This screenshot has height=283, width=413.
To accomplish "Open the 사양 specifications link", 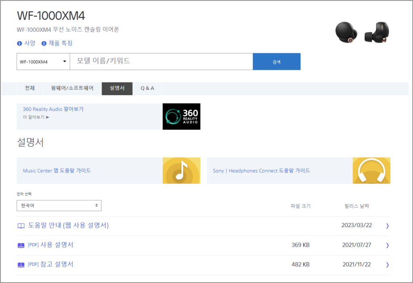I will 30,43.
